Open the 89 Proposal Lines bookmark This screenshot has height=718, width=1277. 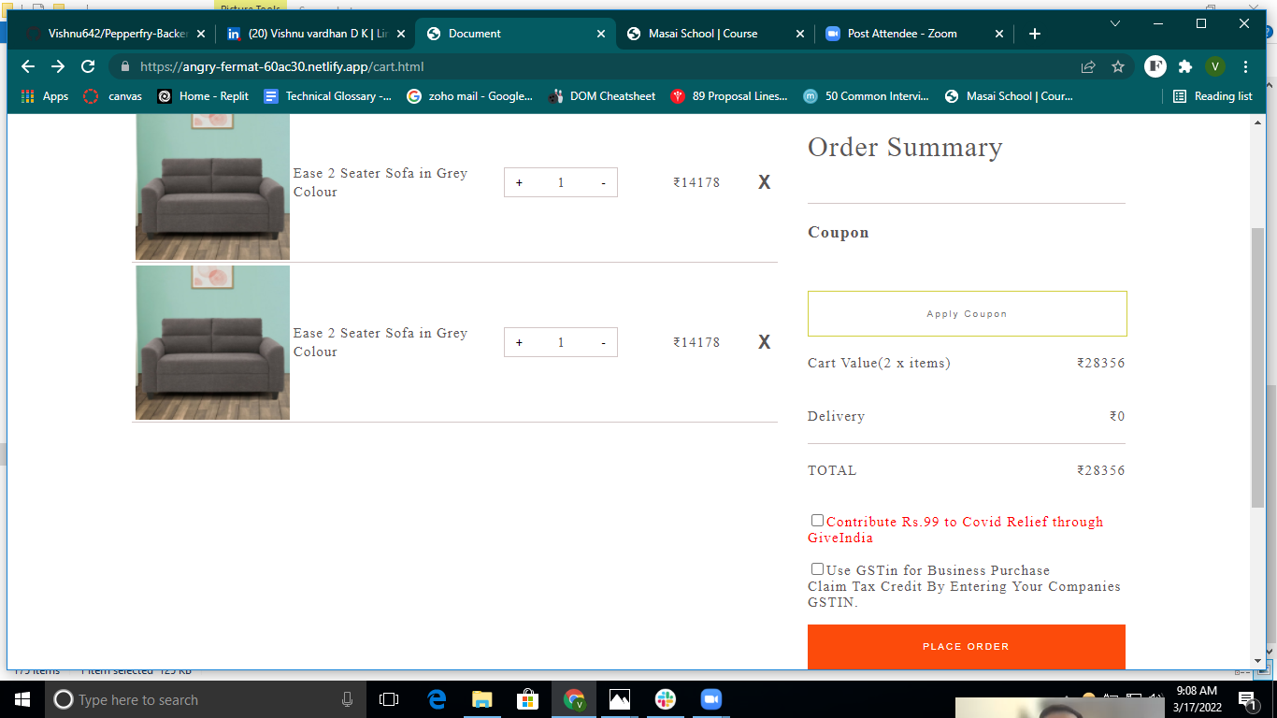click(729, 95)
